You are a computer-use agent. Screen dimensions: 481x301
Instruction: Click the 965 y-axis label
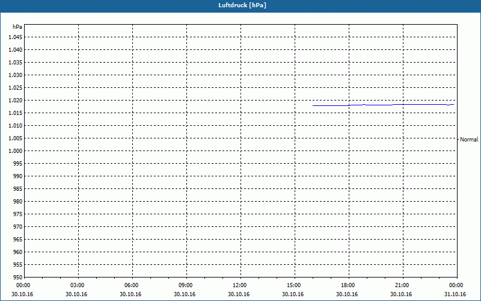[18, 239]
